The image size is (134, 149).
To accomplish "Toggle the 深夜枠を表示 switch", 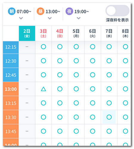I will [x=117, y=11].
